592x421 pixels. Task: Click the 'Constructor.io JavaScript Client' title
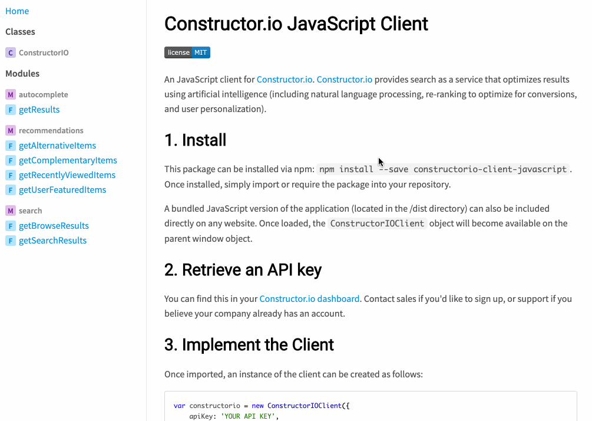pyautogui.click(x=296, y=24)
